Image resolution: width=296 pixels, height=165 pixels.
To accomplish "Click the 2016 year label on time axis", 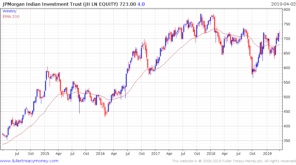I will (x=100, y=153).
